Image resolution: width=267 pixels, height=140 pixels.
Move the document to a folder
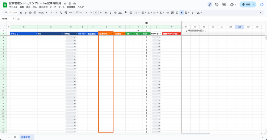(x=70, y=3)
